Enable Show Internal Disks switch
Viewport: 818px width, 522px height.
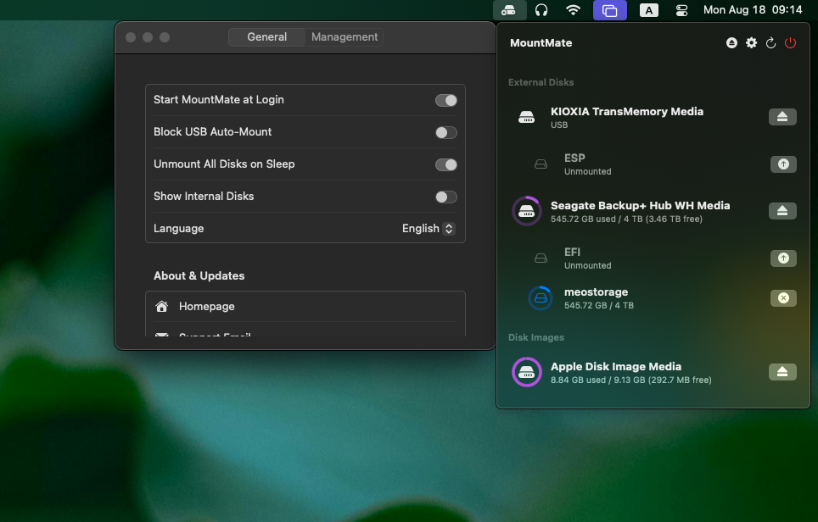pos(446,197)
